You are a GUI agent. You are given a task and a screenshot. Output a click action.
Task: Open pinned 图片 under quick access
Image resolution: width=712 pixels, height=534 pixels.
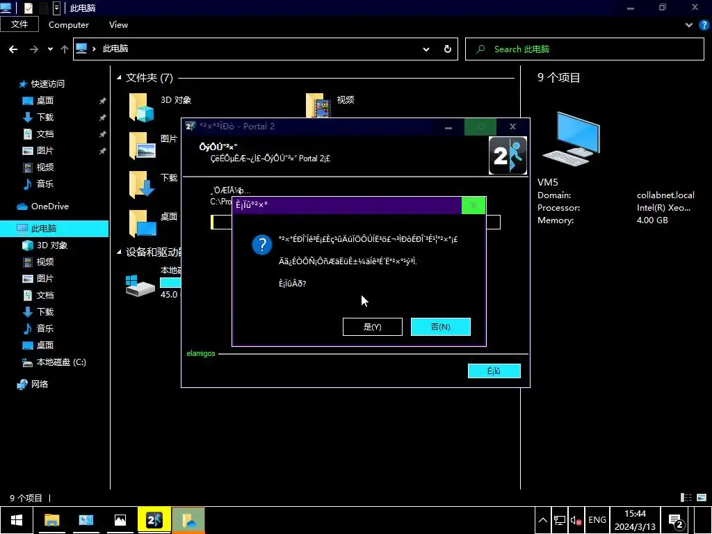point(45,151)
